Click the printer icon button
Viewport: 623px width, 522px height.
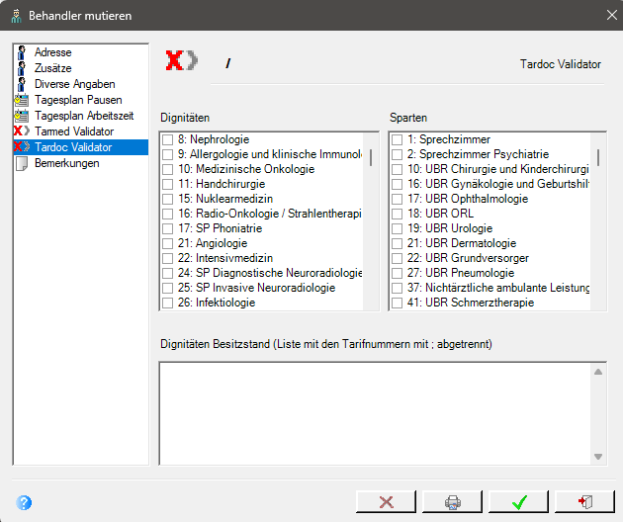click(452, 502)
